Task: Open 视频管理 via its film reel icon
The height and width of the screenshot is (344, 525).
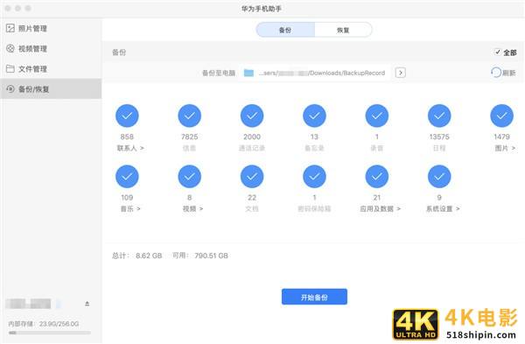Action: [x=10, y=48]
